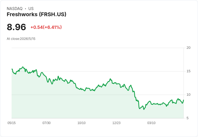Click the 8.96 current price
The height and width of the screenshot is (137, 198).
[x=16, y=27]
